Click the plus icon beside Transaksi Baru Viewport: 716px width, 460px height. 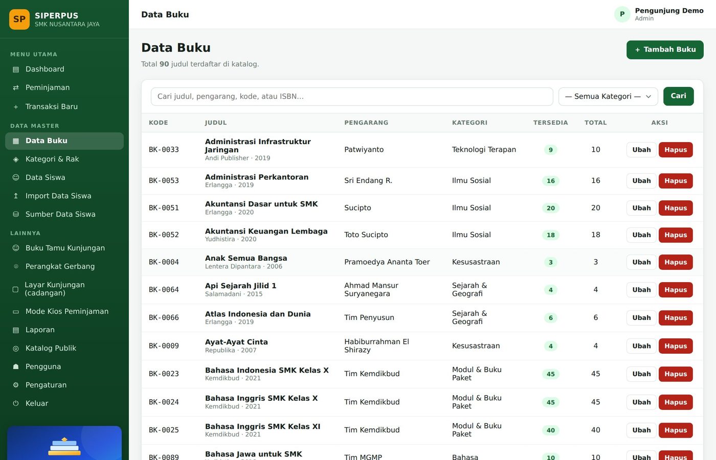click(x=16, y=107)
